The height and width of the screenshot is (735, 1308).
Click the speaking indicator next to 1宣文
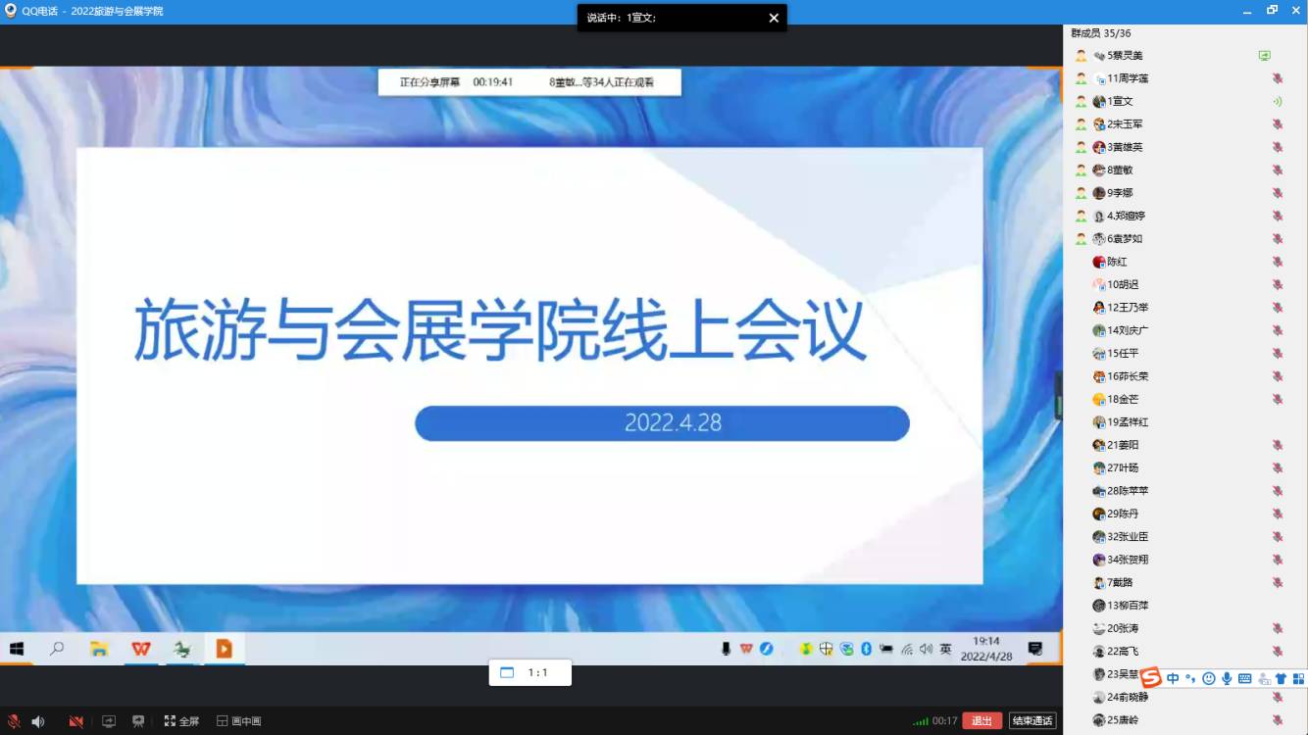[x=1277, y=101]
